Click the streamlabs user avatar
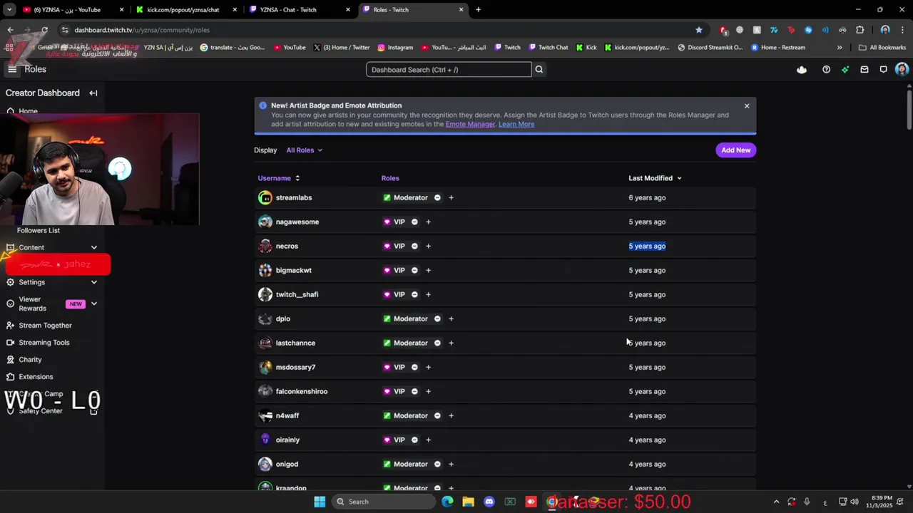 pyautogui.click(x=265, y=197)
